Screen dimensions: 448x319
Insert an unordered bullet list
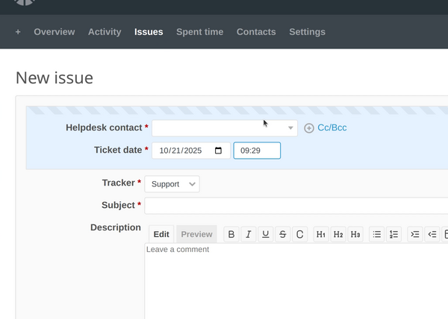point(377,234)
